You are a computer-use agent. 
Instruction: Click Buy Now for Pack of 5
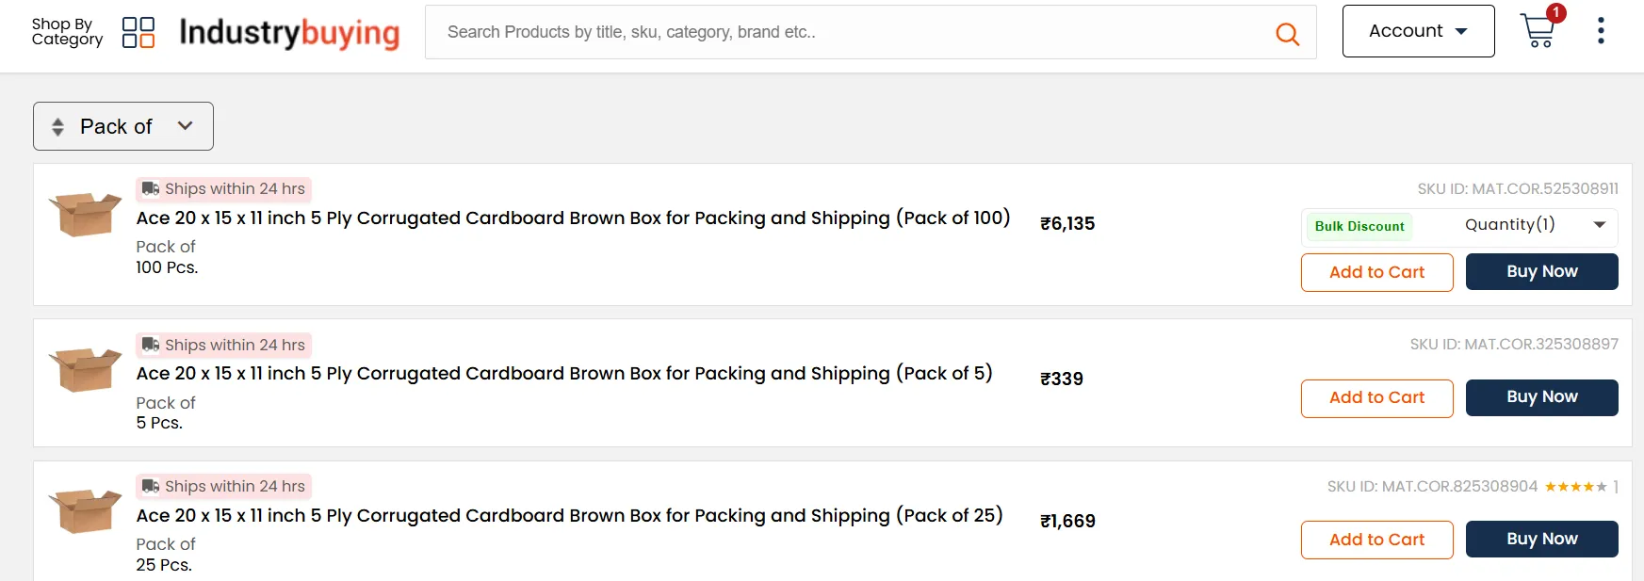pos(1541,397)
